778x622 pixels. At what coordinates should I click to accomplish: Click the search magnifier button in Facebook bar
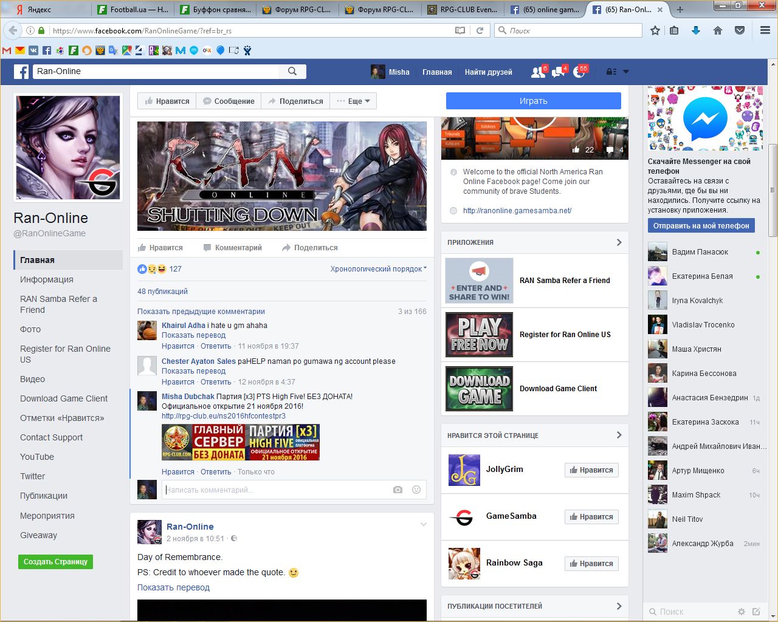292,71
